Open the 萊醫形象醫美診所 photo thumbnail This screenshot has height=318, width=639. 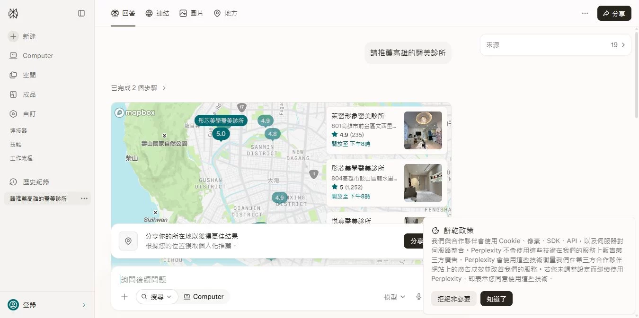click(423, 130)
